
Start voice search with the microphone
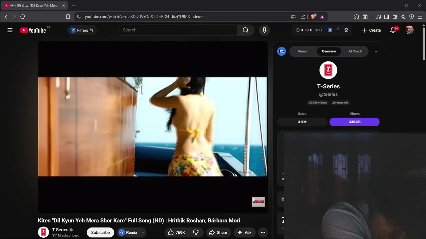pos(264,30)
